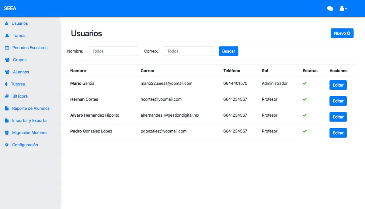Click the file icon beside Importar y Exportar
Screen dimensions: 365x209
[x=7, y=121]
